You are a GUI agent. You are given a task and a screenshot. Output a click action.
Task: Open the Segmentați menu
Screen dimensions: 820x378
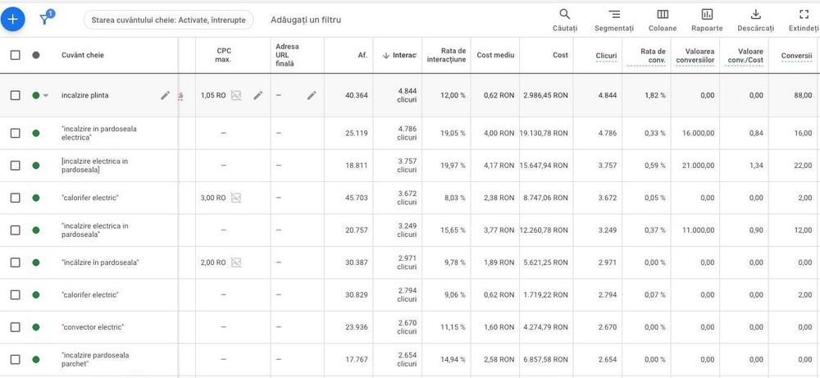tap(614, 20)
